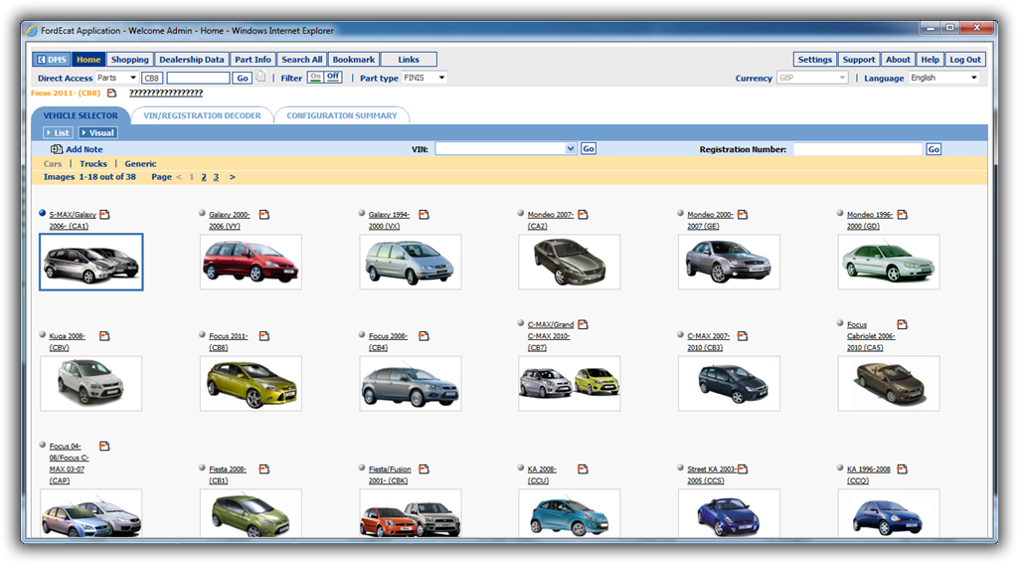The width and height of the screenshot is (1018, 564).
Task: Click the Registration Number input field
Action: [x=857, y=149]
